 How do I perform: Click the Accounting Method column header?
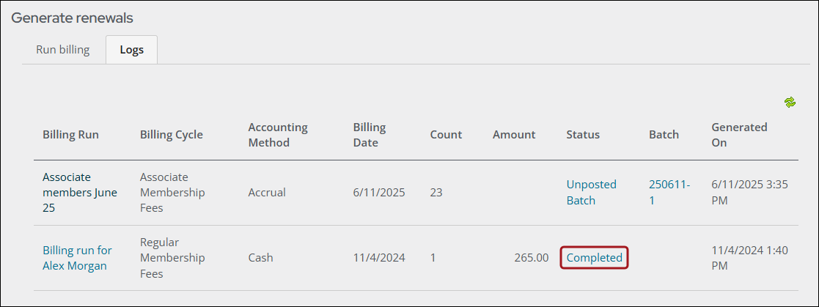click(x=278, y=135)
